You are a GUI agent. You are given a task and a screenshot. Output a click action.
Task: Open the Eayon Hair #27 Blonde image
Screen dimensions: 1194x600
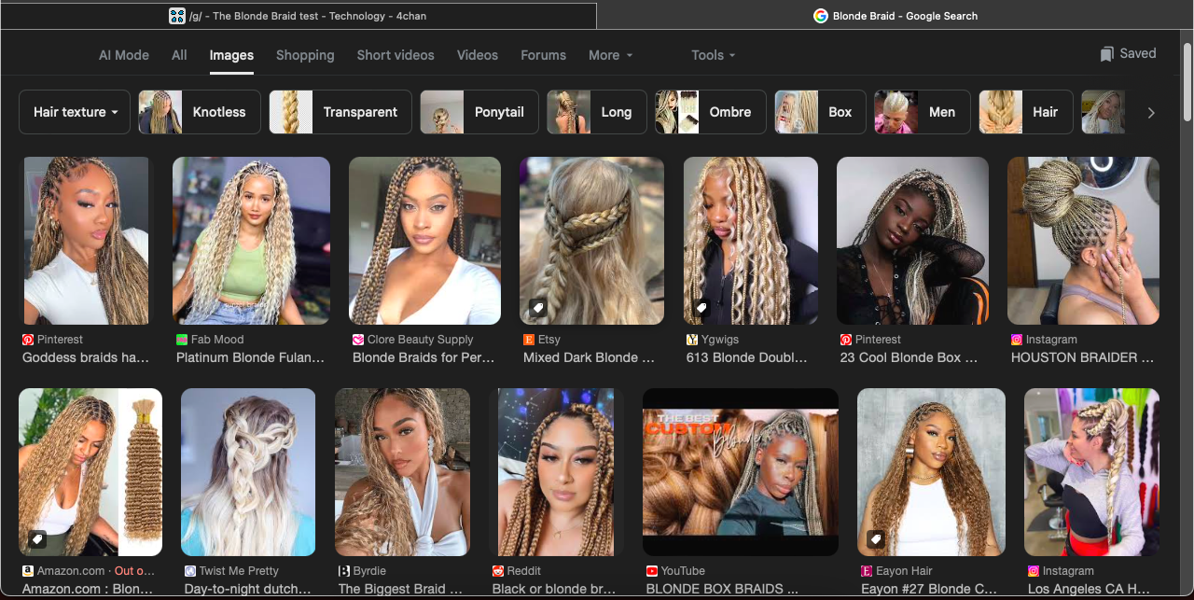pos(931,472)
